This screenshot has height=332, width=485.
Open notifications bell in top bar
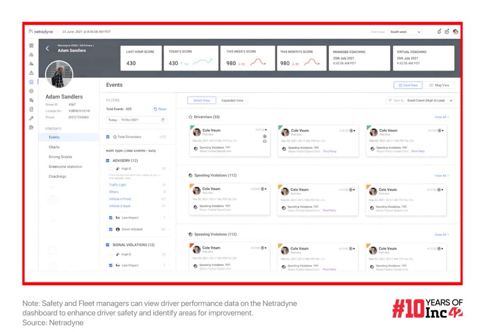coord(439,32)
